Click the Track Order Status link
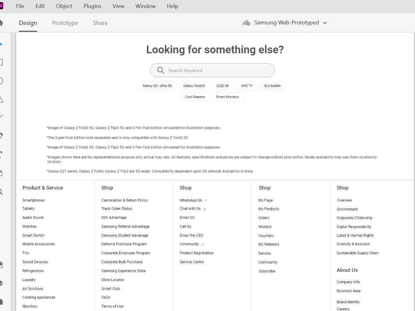 coord(117,209)
